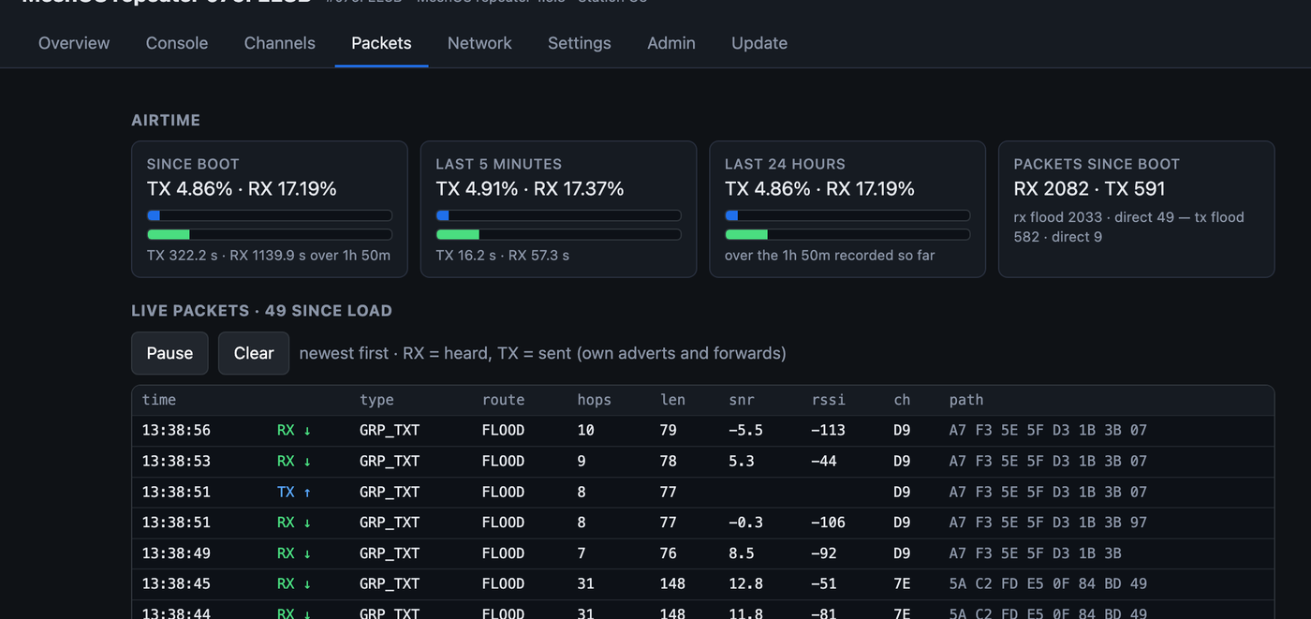Click rssi value -106
Viewport: 1311px width, 619px height.
click(x=828, y=523)
